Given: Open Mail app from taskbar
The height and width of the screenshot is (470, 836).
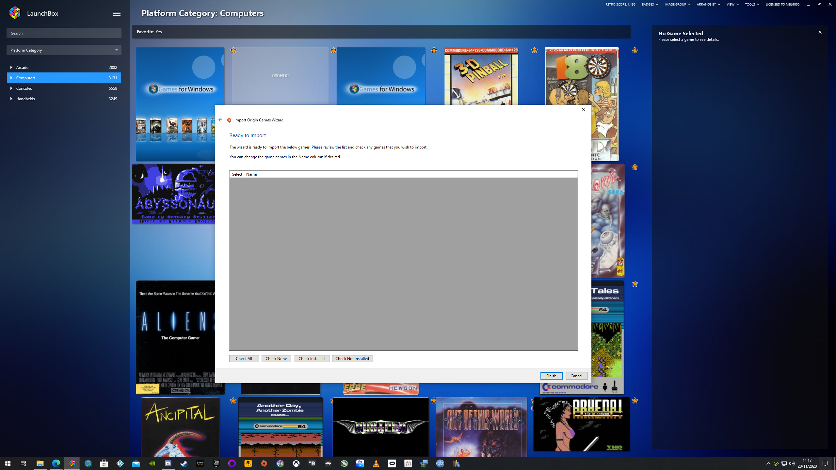Looking at the screenshot, I should (x=136, y=463).
